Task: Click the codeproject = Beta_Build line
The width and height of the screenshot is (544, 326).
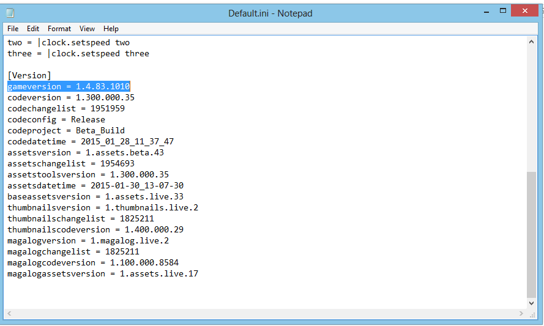Action: click(x=66, y=131)
